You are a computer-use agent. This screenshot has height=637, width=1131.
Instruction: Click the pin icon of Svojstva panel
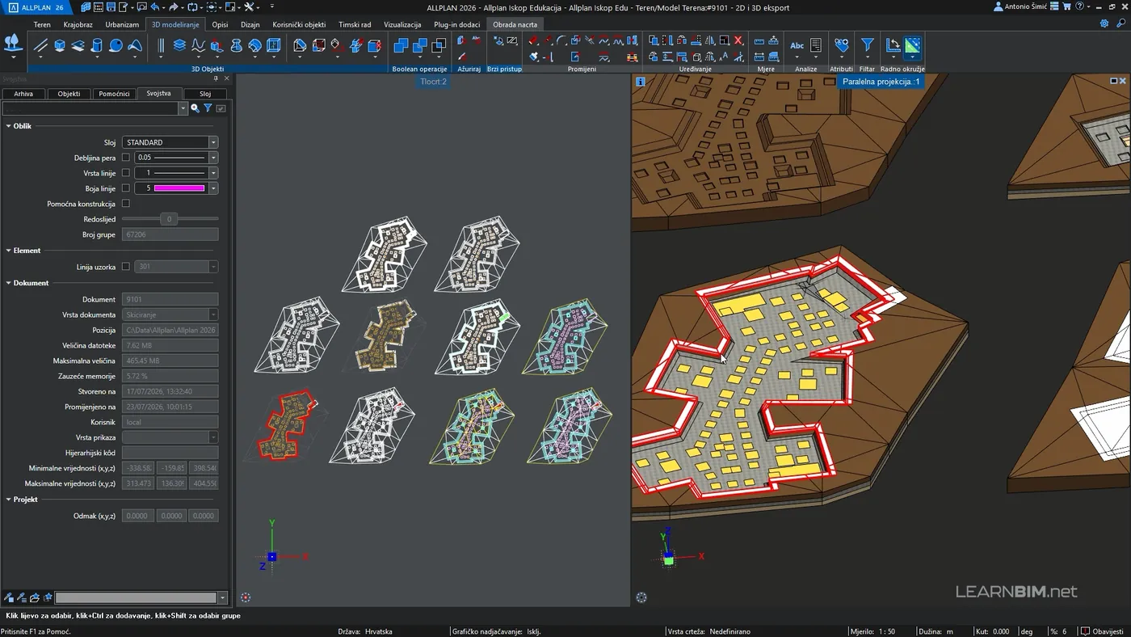coord(216,79)
